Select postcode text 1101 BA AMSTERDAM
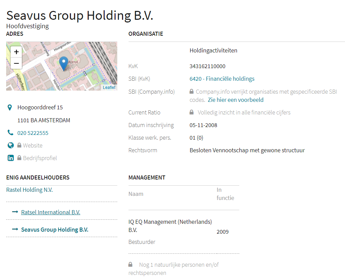Screen dimensions: 345x280 click(x=44, y=120)
